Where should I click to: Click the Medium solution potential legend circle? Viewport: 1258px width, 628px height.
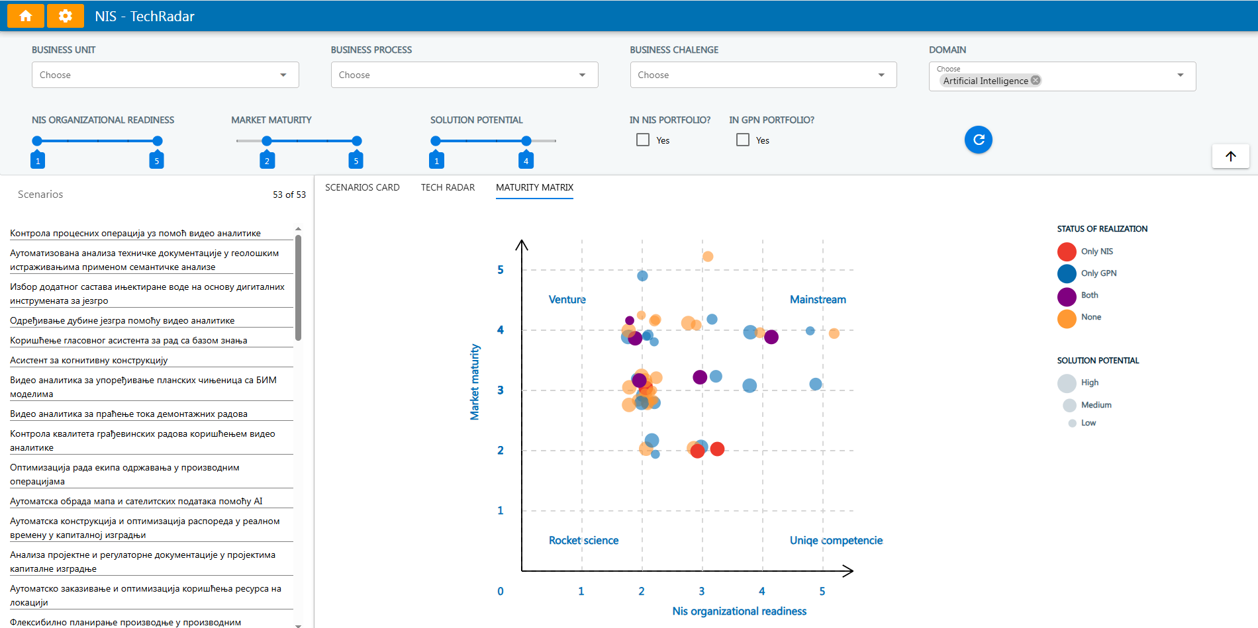point(1069,405)
